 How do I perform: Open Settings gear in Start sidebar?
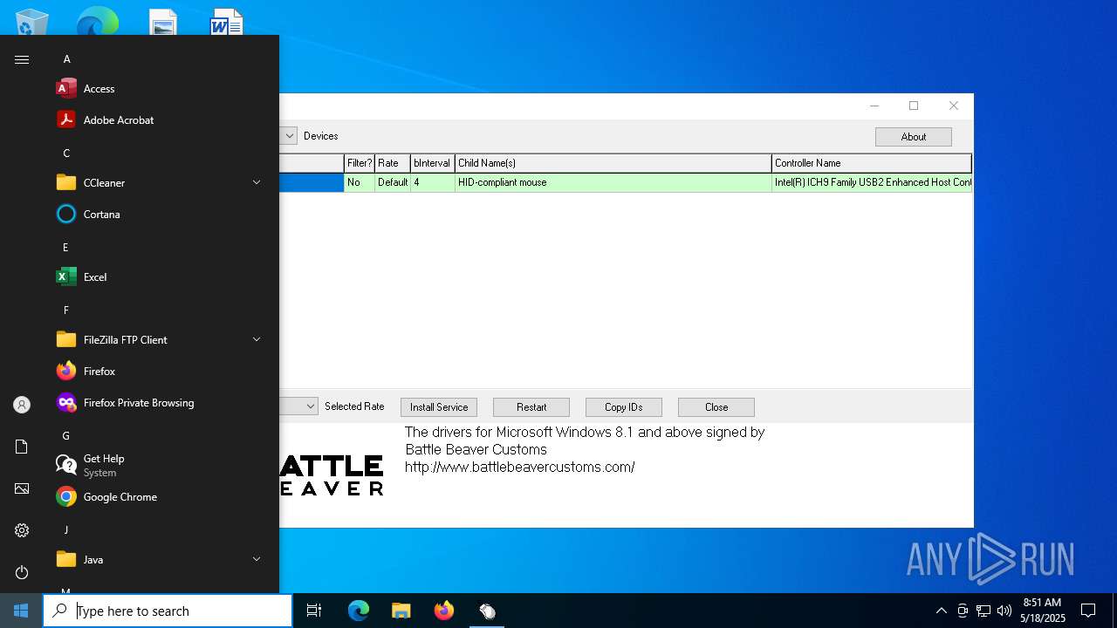click(x=22, y=530)
